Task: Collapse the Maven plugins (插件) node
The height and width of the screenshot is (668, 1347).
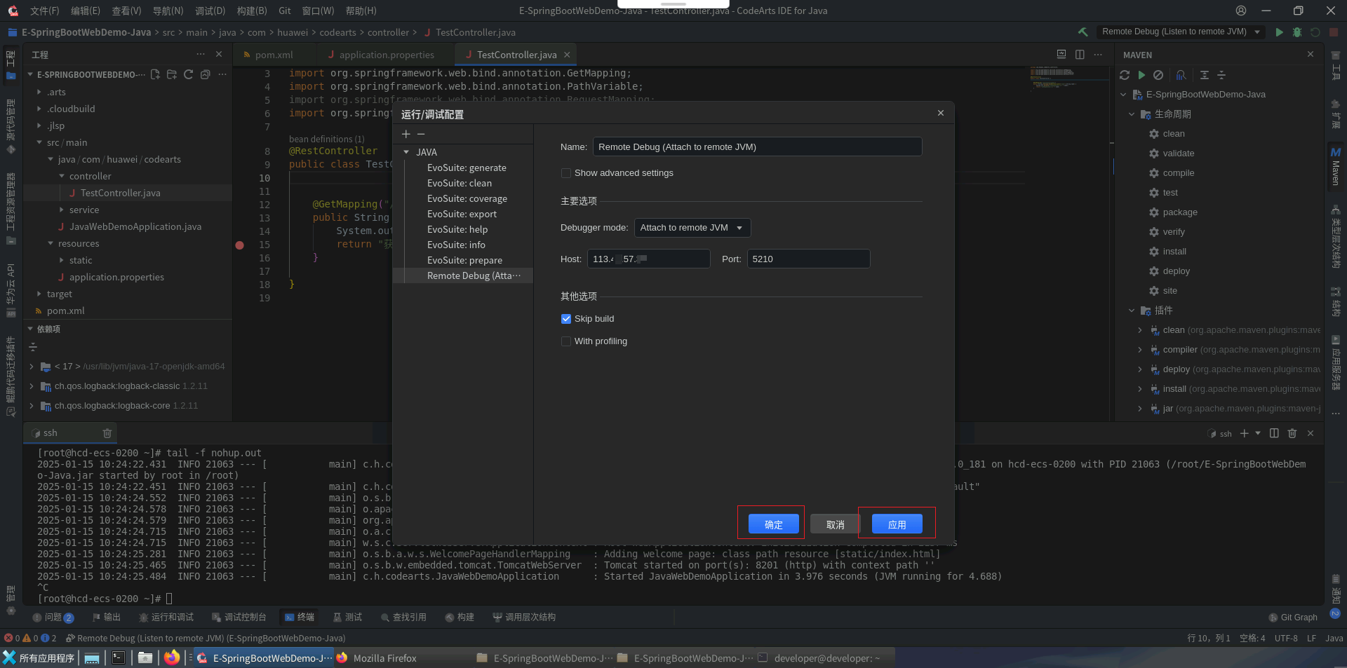Action: pyautogui.click(x=1132, y=311)
